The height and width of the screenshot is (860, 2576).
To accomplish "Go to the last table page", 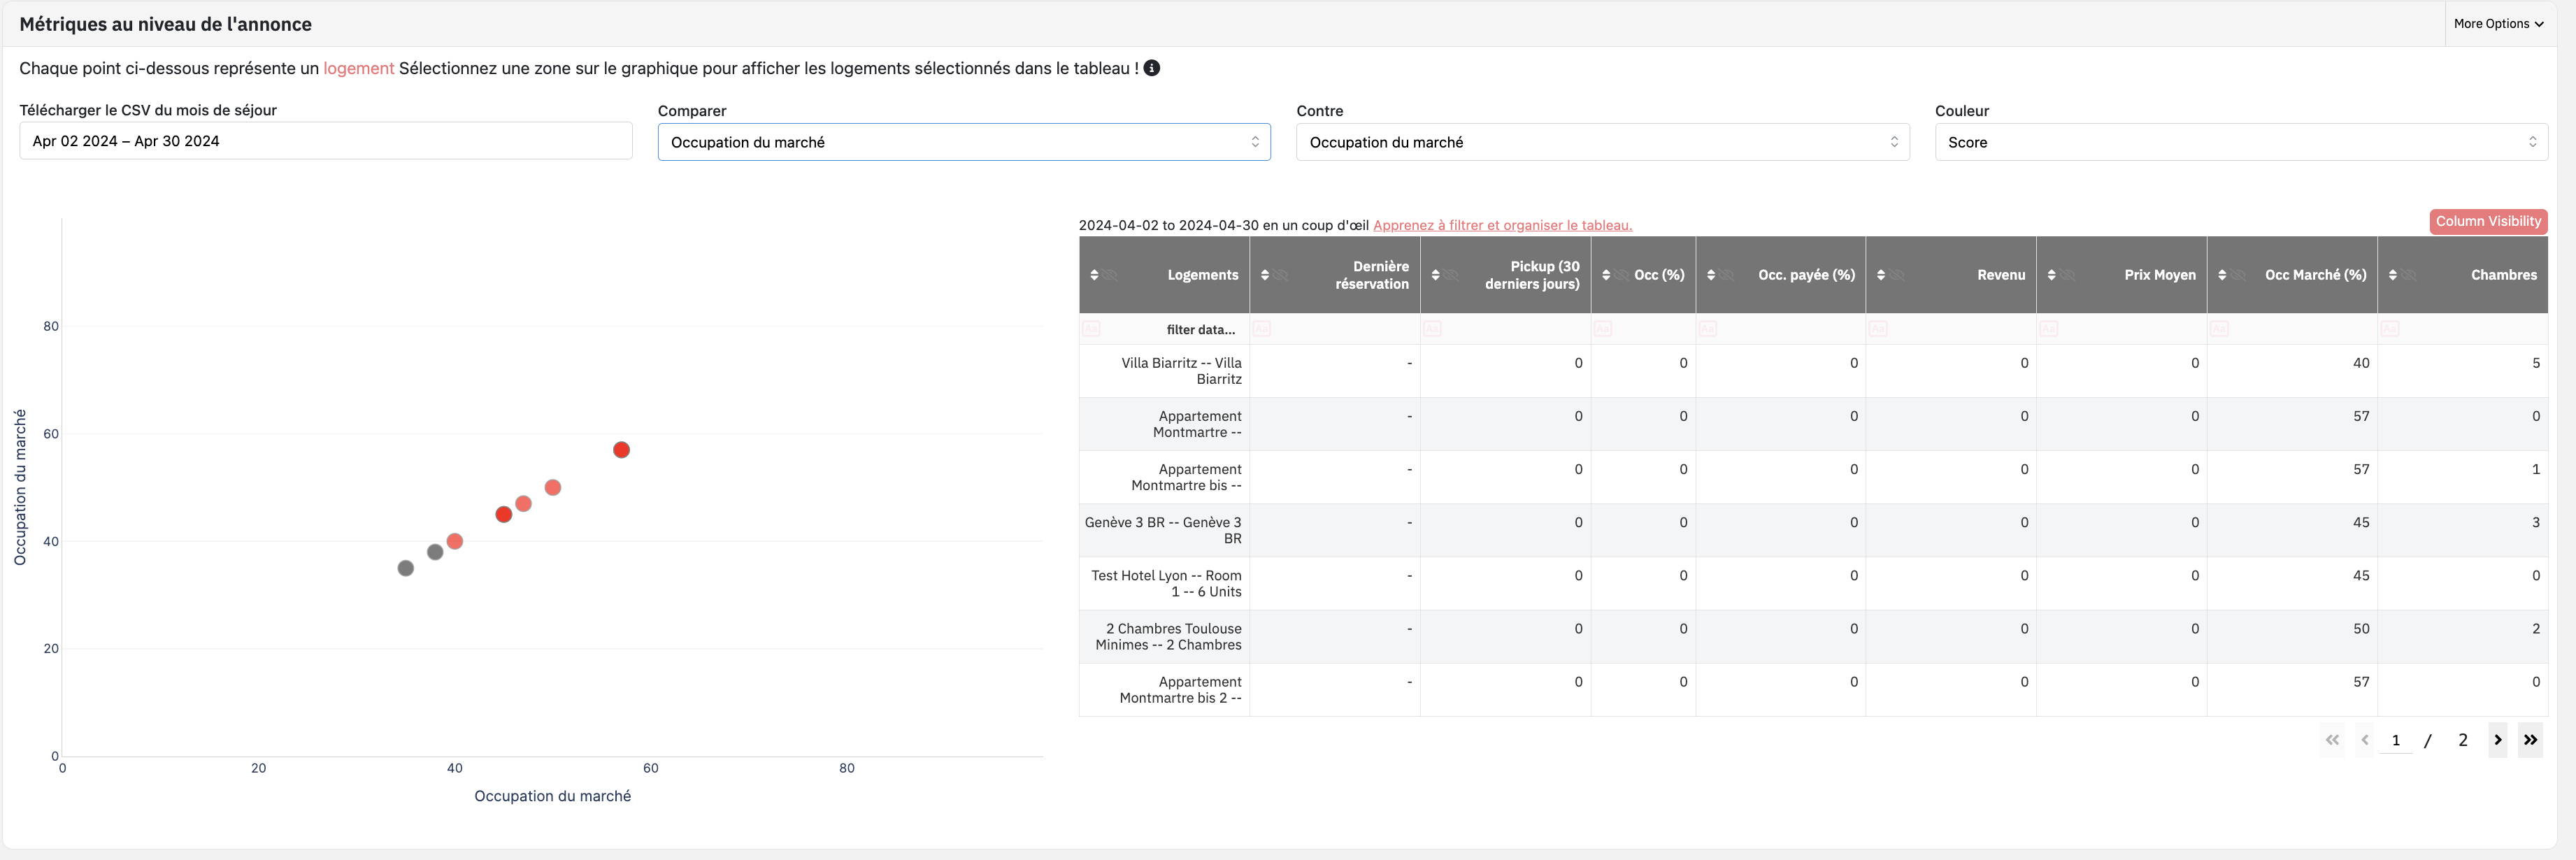I will [x=2530, y=740].
